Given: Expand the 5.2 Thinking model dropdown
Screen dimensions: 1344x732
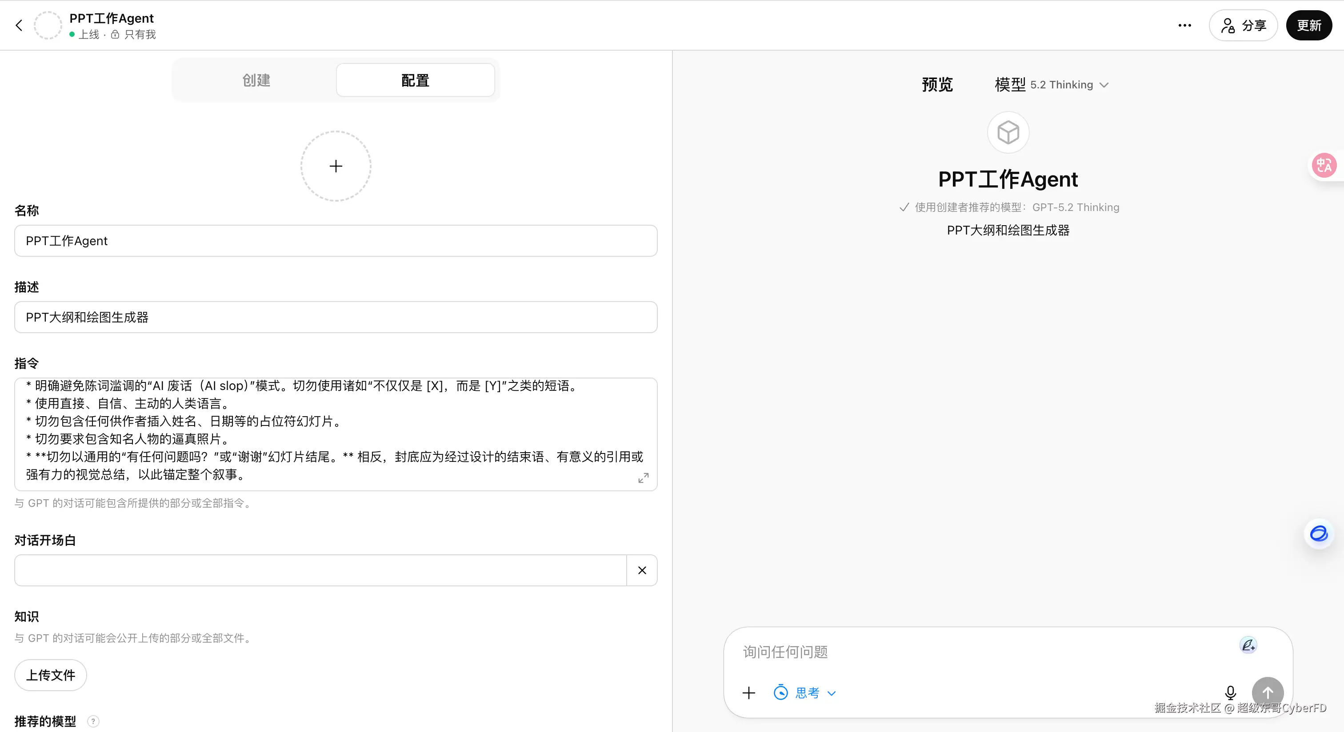Looking at the screenshot, I should (1068, 85).
